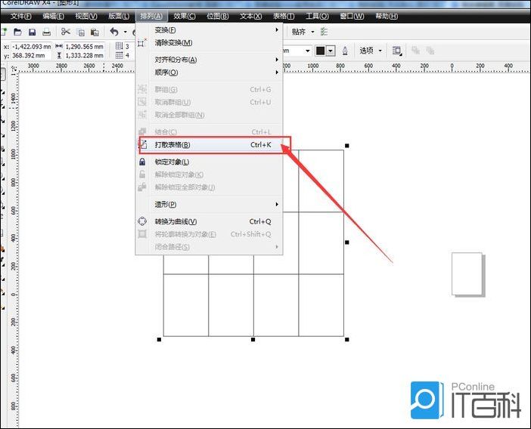Open the 效果(C) menu
The image size is (531, 429).
185,16
